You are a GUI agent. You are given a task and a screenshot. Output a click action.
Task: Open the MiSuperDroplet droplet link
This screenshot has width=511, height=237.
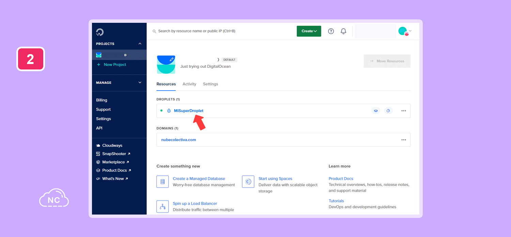pos(189,111)
